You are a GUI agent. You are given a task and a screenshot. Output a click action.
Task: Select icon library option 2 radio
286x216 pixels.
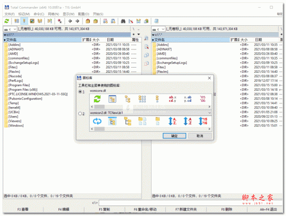80,114
